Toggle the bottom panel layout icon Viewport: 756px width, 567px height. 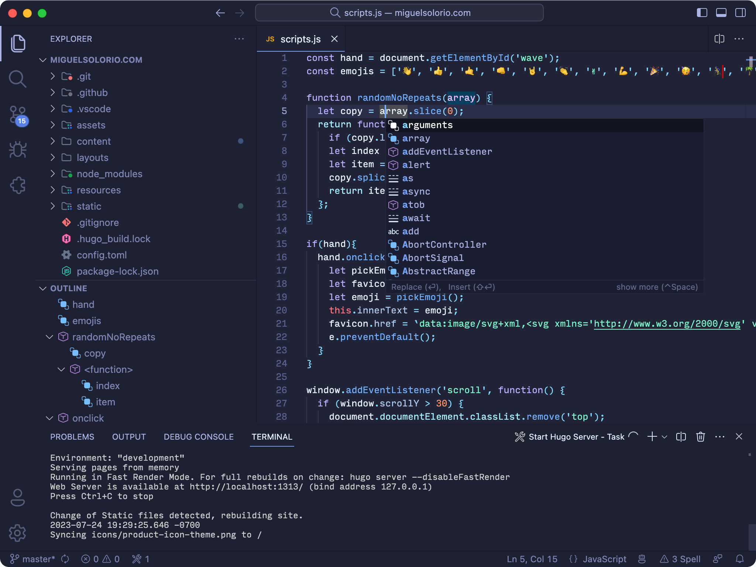721,13
